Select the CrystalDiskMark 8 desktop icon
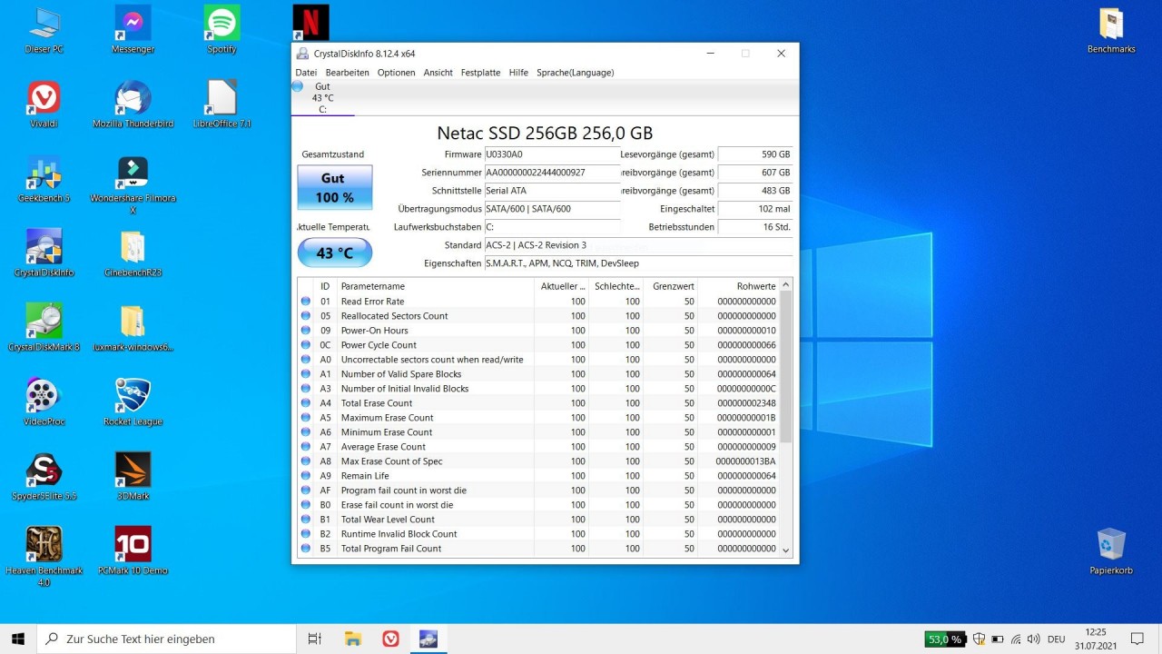This screenshot has height=654, width=1162. (x=44, y=328)
